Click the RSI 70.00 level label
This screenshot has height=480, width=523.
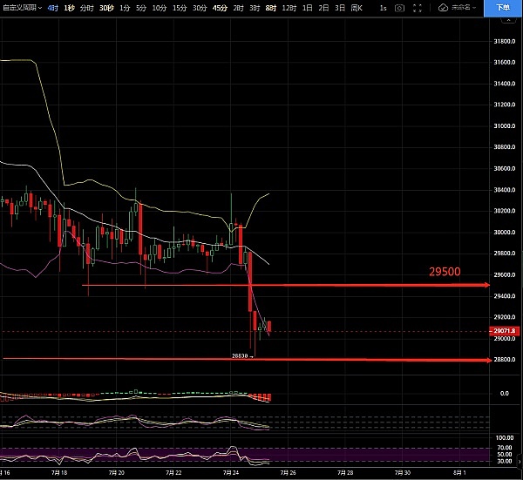(x=505, y=448)
